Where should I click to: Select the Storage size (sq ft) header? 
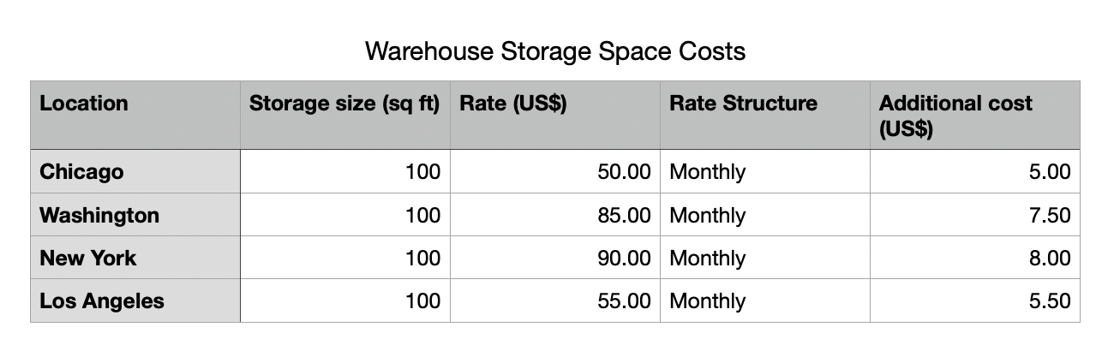(x=344, y=115)
